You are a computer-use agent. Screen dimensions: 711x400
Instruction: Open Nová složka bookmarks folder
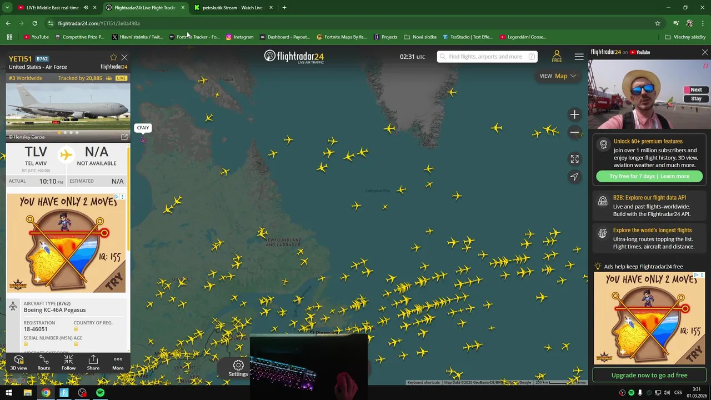(x=420, y=37)
